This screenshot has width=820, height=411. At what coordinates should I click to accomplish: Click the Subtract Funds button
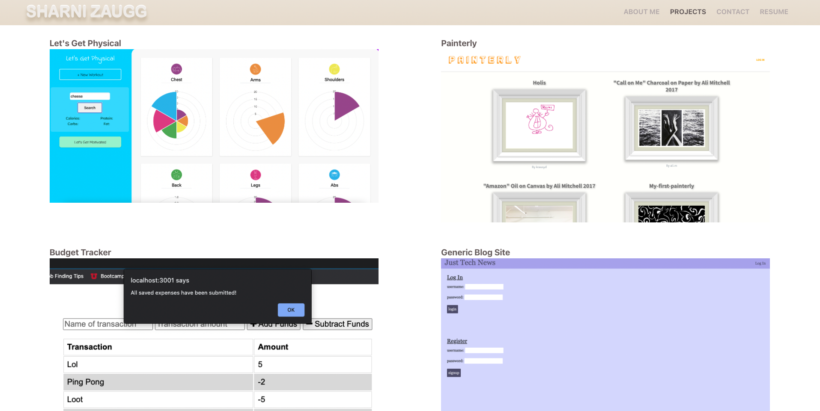pyautogui.click(x=337, y=324)
